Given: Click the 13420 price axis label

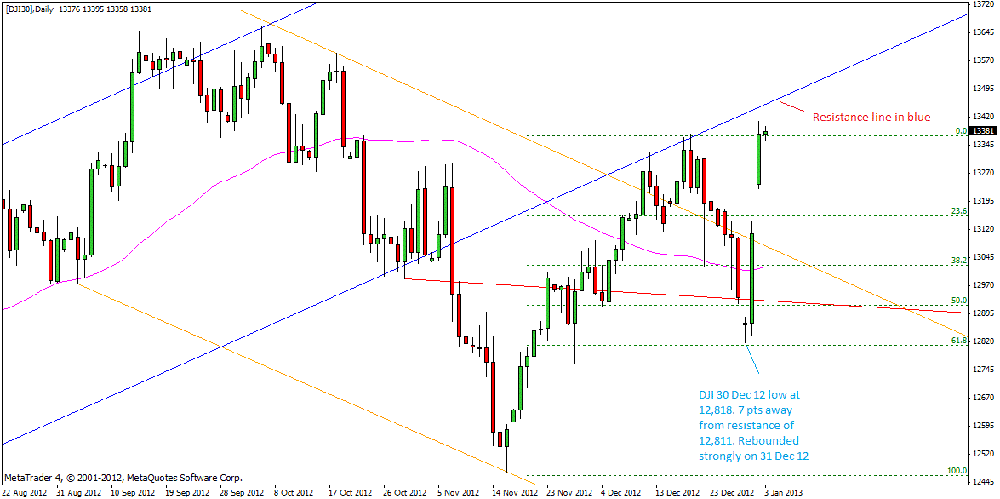Looking at the screenshot, I should pos(983,116).
